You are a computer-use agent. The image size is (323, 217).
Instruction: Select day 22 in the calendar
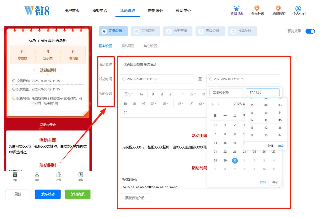click(225, 152)
